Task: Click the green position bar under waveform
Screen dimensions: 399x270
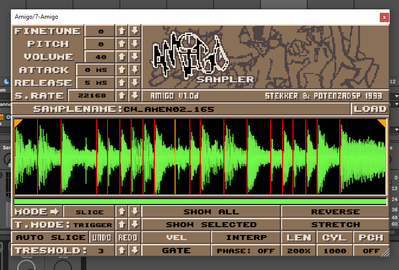Action: (x=200, y=201)
